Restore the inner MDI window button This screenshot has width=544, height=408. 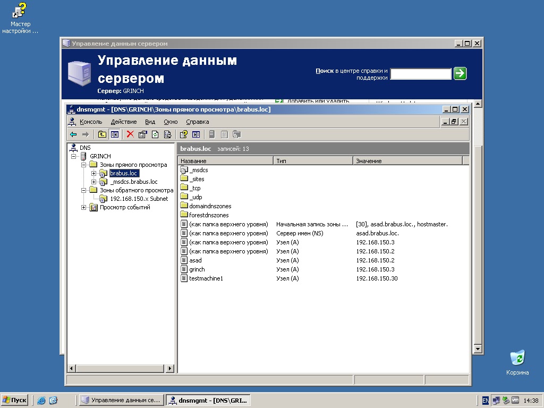pos(454,122)
